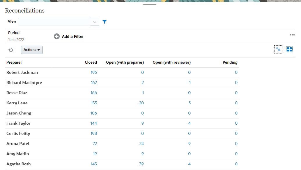Open the three-dot overflow menu
301x170 pixels.
[x=292, y=35]
